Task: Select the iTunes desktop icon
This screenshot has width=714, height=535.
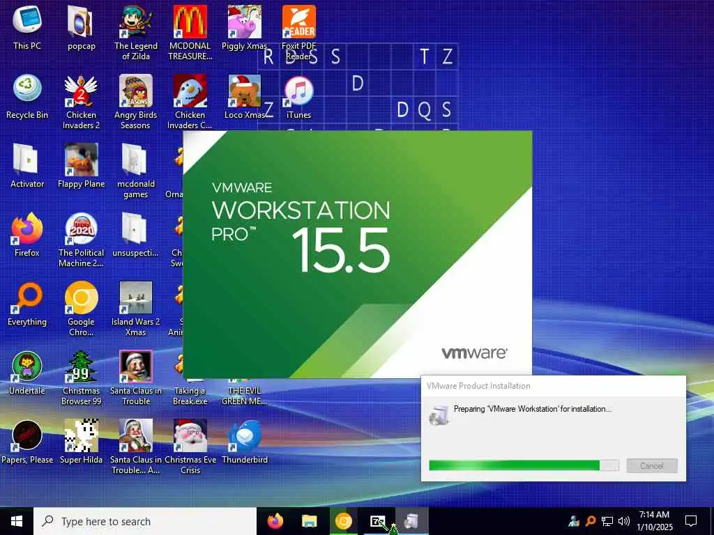Action: tap(298, 97)
